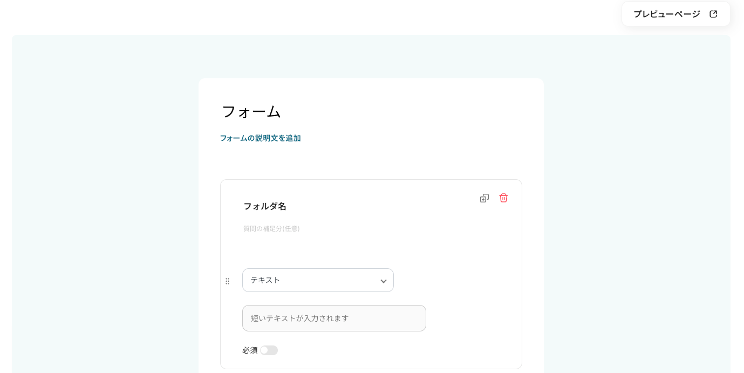744x373 pixels.
Task: Click the フォルダ名 question title
Action: (x=265, y=206)
